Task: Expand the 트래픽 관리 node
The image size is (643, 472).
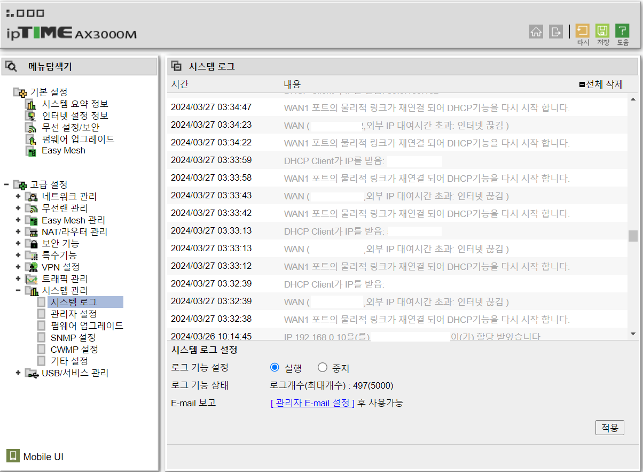Action: click(x=18, y=278)
